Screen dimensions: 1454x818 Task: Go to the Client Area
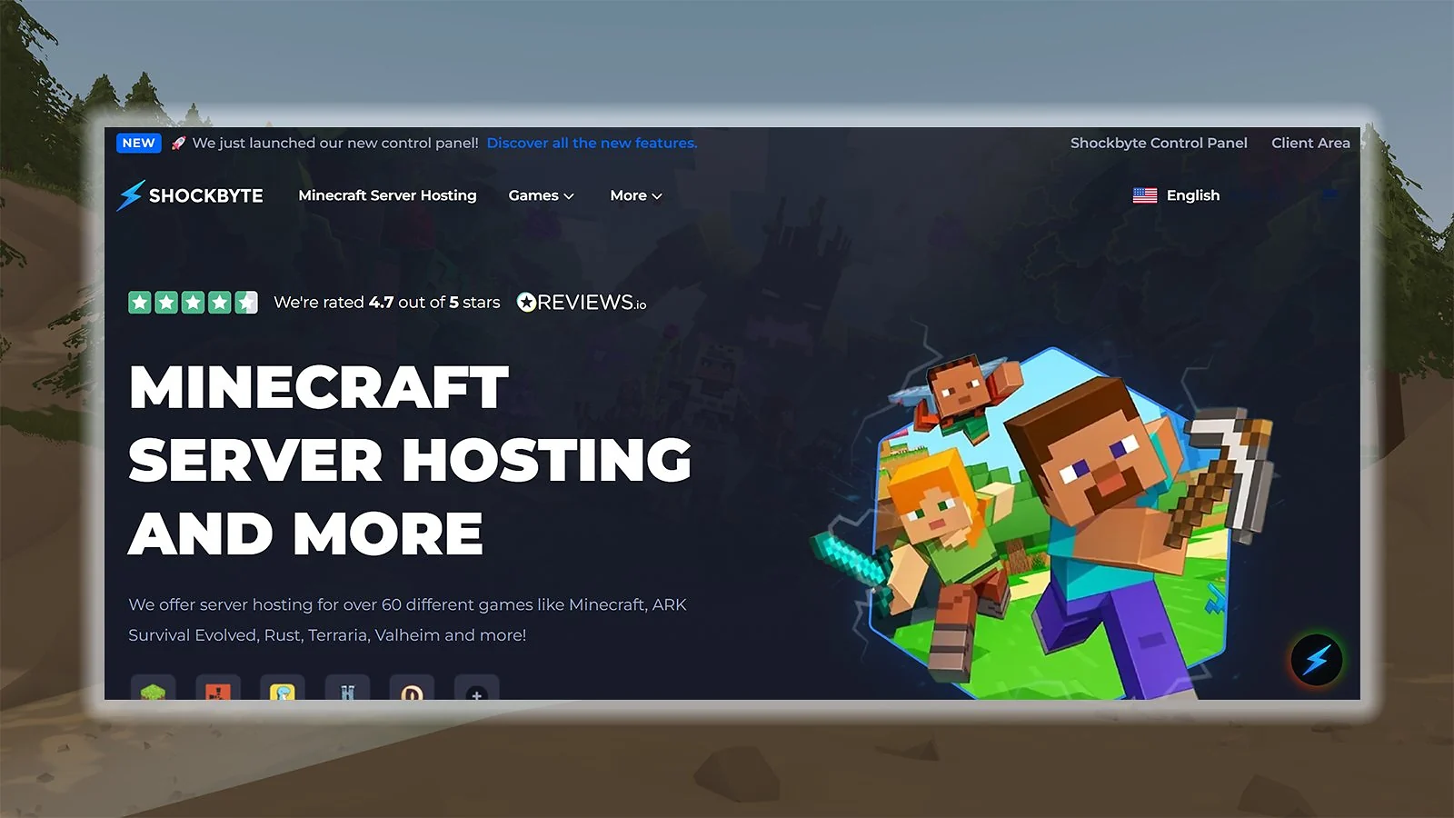[x=1310, y=143]
